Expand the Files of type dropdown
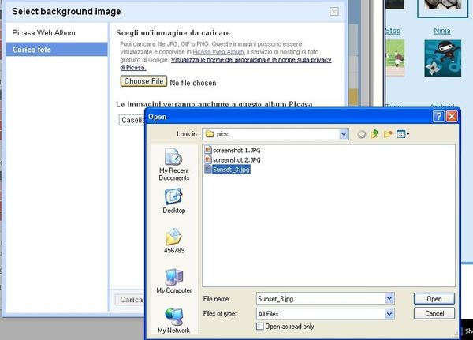Screen dimensions: 473x340 point(389,313)
